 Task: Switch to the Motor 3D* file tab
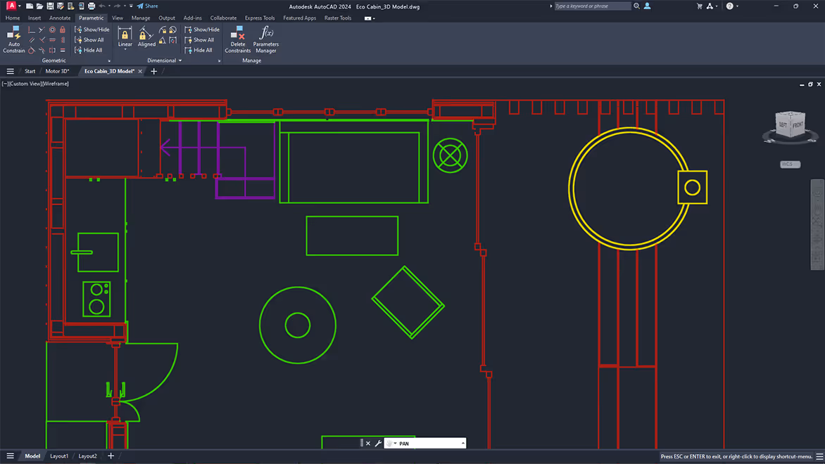tap(57, 71)
